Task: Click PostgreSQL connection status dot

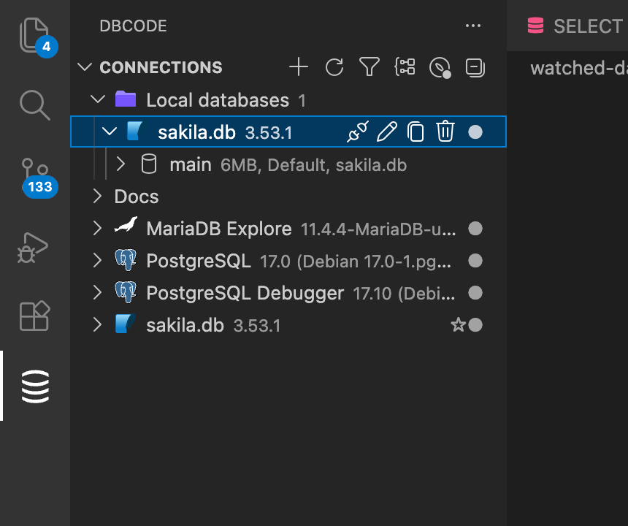Action: click(x=475, y=261)
